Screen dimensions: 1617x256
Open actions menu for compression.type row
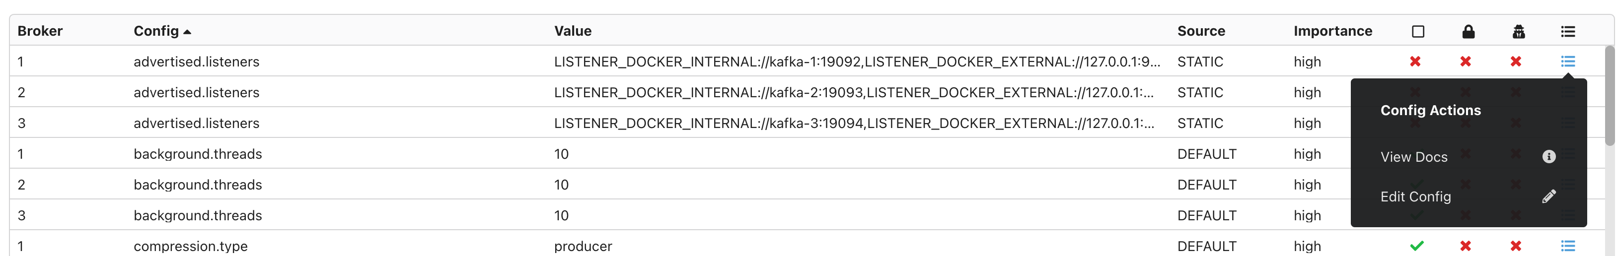(1567, 246)
